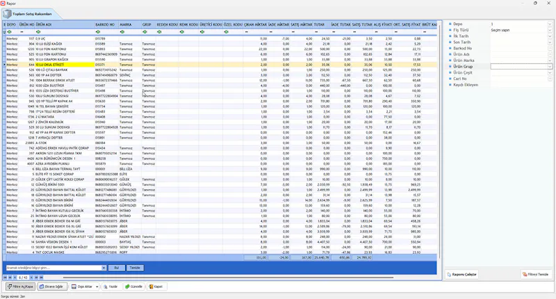Open the Ürün Çeşit dropdown
Image resolution: width=556 pixels, height=299 pixels.
550,72
